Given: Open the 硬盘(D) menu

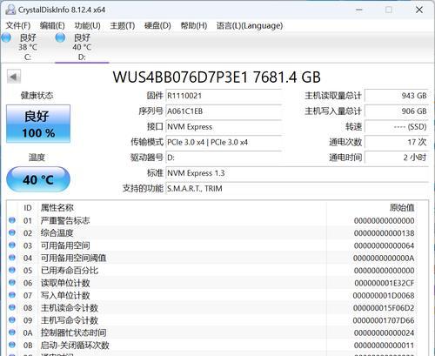Looking at the screenshot, I should coord(157,25).
